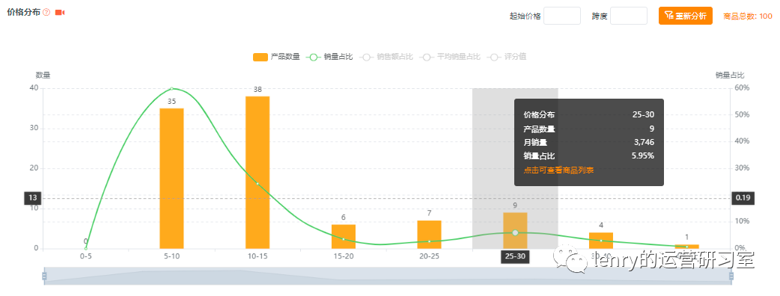Click the 10-15 price bar labeled 38
Screen dimensions: 780x296
(x=258, y=173)
